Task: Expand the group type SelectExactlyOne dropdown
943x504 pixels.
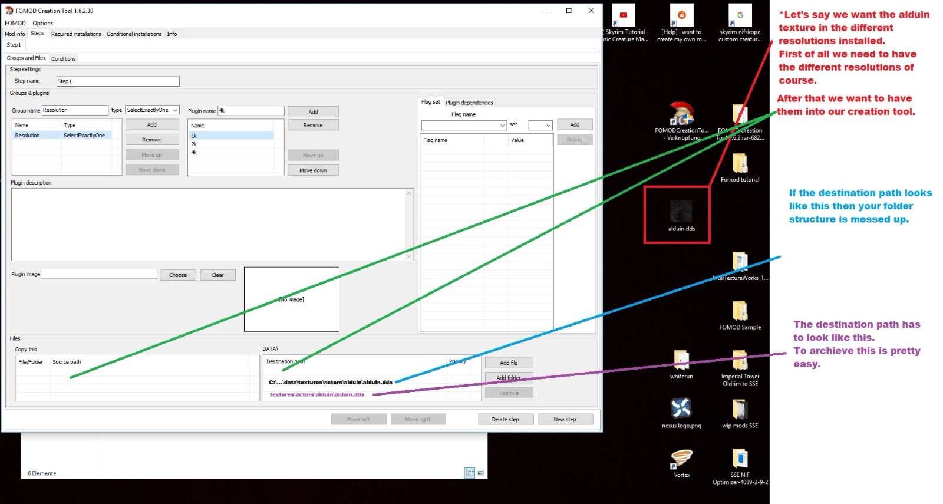Action: tap(152, 110)
